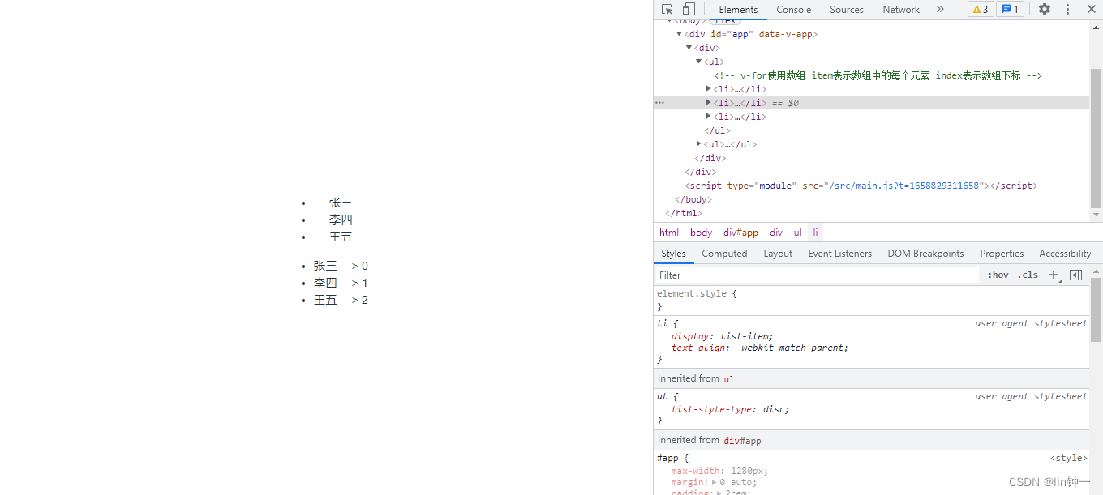Viewport: 1103px width, 495px height.
Task: Add new style rule with plus icon
Action: (x=1054, y=275)
